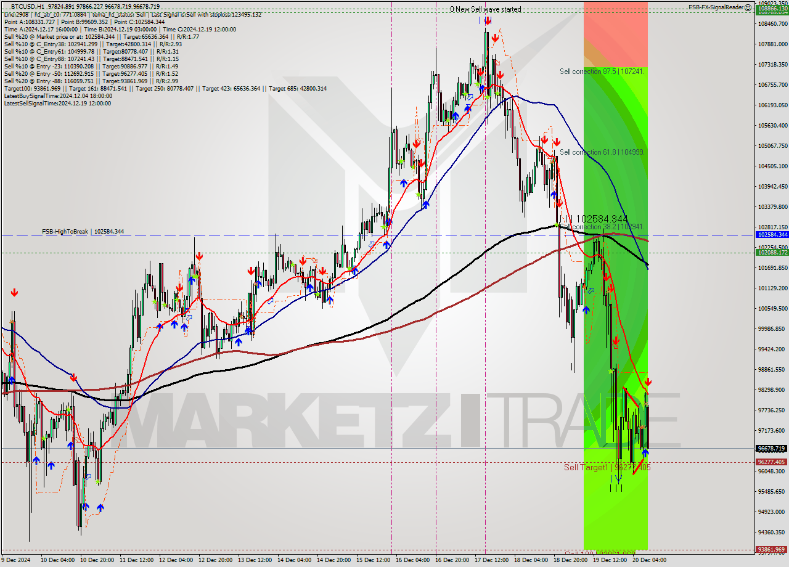789x567 pixels.
Task: Click the 96678.719 current price tag
Action: [771, 449]
